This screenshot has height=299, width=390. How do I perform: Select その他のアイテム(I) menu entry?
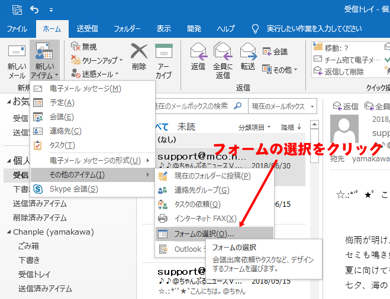(92, 175)
